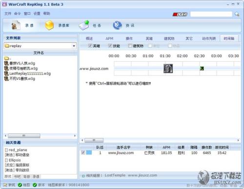Expand the replay folder dropdown

tap(74, 46)
